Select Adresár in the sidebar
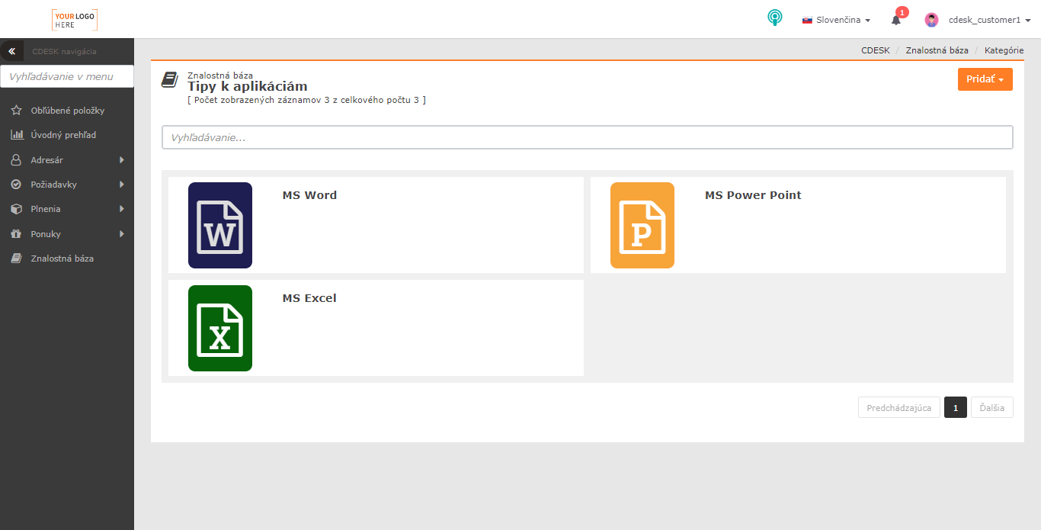Image resolution: width=1041 pixels, height=530 pixels. (47, 160)
